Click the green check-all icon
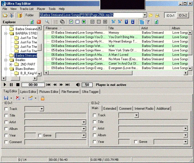Viewport: 194px width, 163px height. click(71, 22)
